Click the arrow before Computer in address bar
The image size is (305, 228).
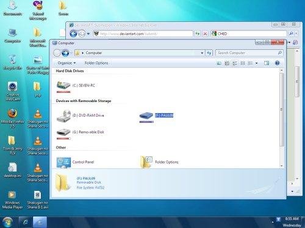point(83,53)
